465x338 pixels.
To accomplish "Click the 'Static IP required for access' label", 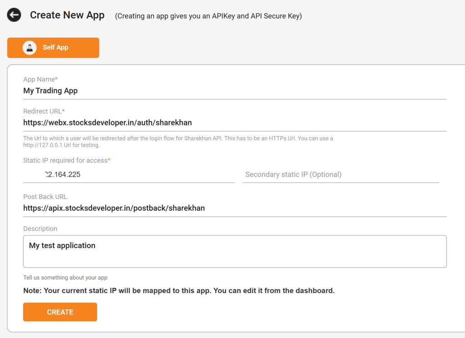I will (67, 160).
